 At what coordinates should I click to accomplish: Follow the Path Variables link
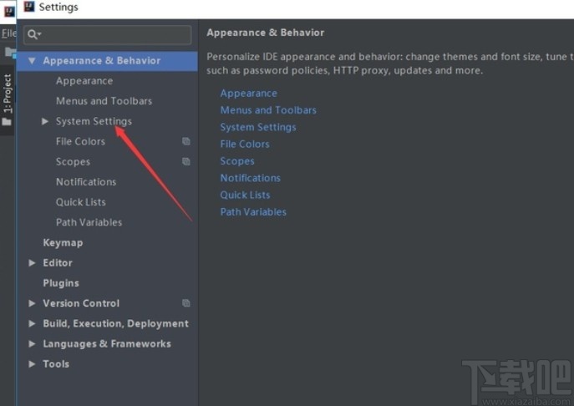[253, 212]
